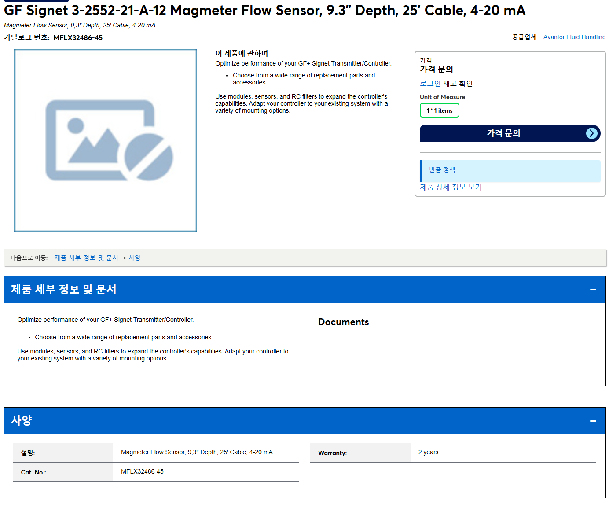
Task: Click the product image placeholder thumbnail
Action: click(106, 140)
